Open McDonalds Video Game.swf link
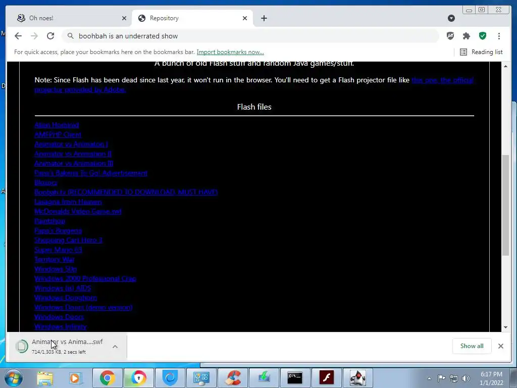Screen dimensions: 517x388 [78, 212]
